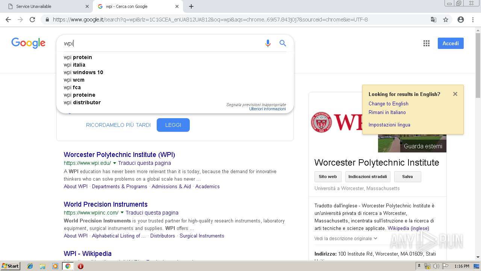Click Traduci questa pagina for wpi.edu
Viewport: 481px width, 271px height.
[144, 163]
